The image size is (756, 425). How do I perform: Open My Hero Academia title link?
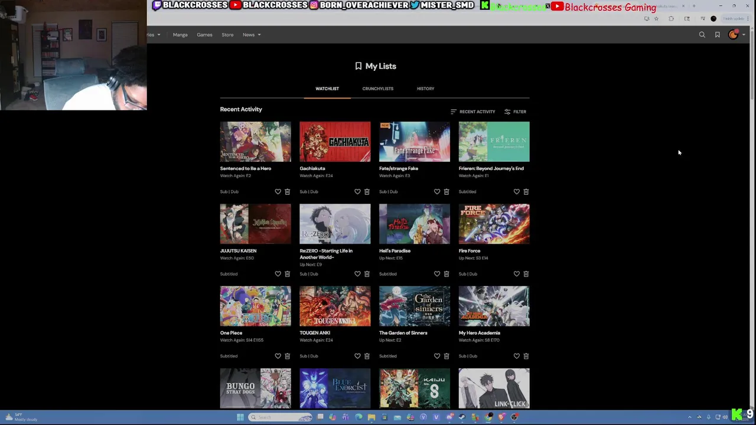coord(480,333)
